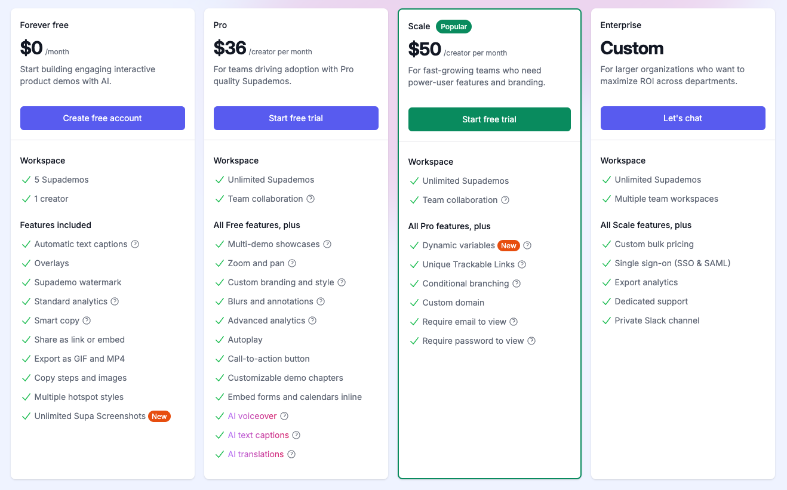
Task: Click info icon next to Standard analytics
Action: (x=115, y=301)
